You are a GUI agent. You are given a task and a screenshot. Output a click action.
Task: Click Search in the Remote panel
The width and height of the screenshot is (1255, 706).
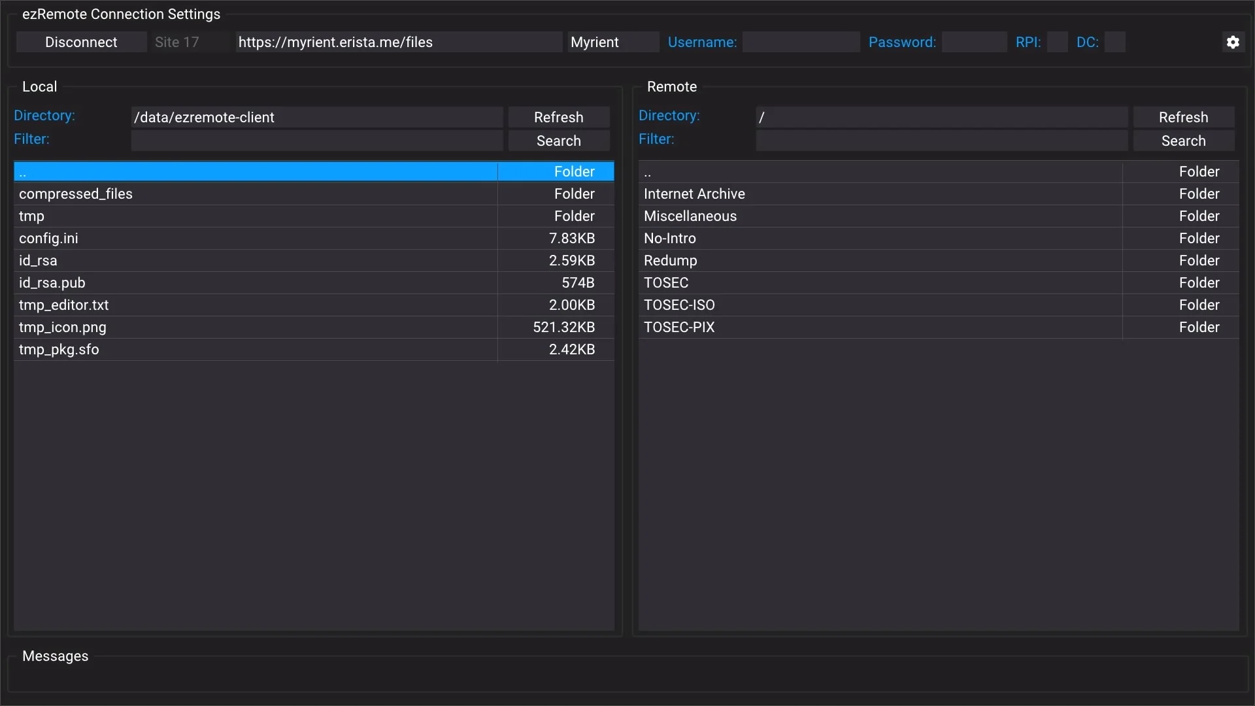click(1182, 141)
